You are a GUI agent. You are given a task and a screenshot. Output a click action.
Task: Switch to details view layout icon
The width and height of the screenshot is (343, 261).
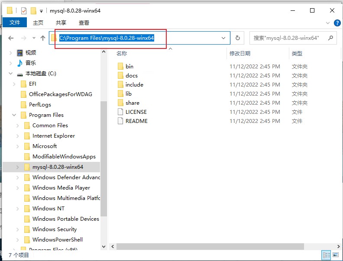tap(326, 255)
